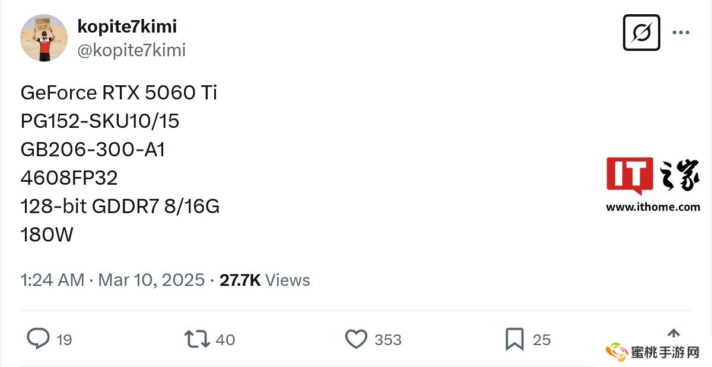Open the Mar 10, 2025 date link
This screenshot has height=367, width=712.
(x=151, y=280)
